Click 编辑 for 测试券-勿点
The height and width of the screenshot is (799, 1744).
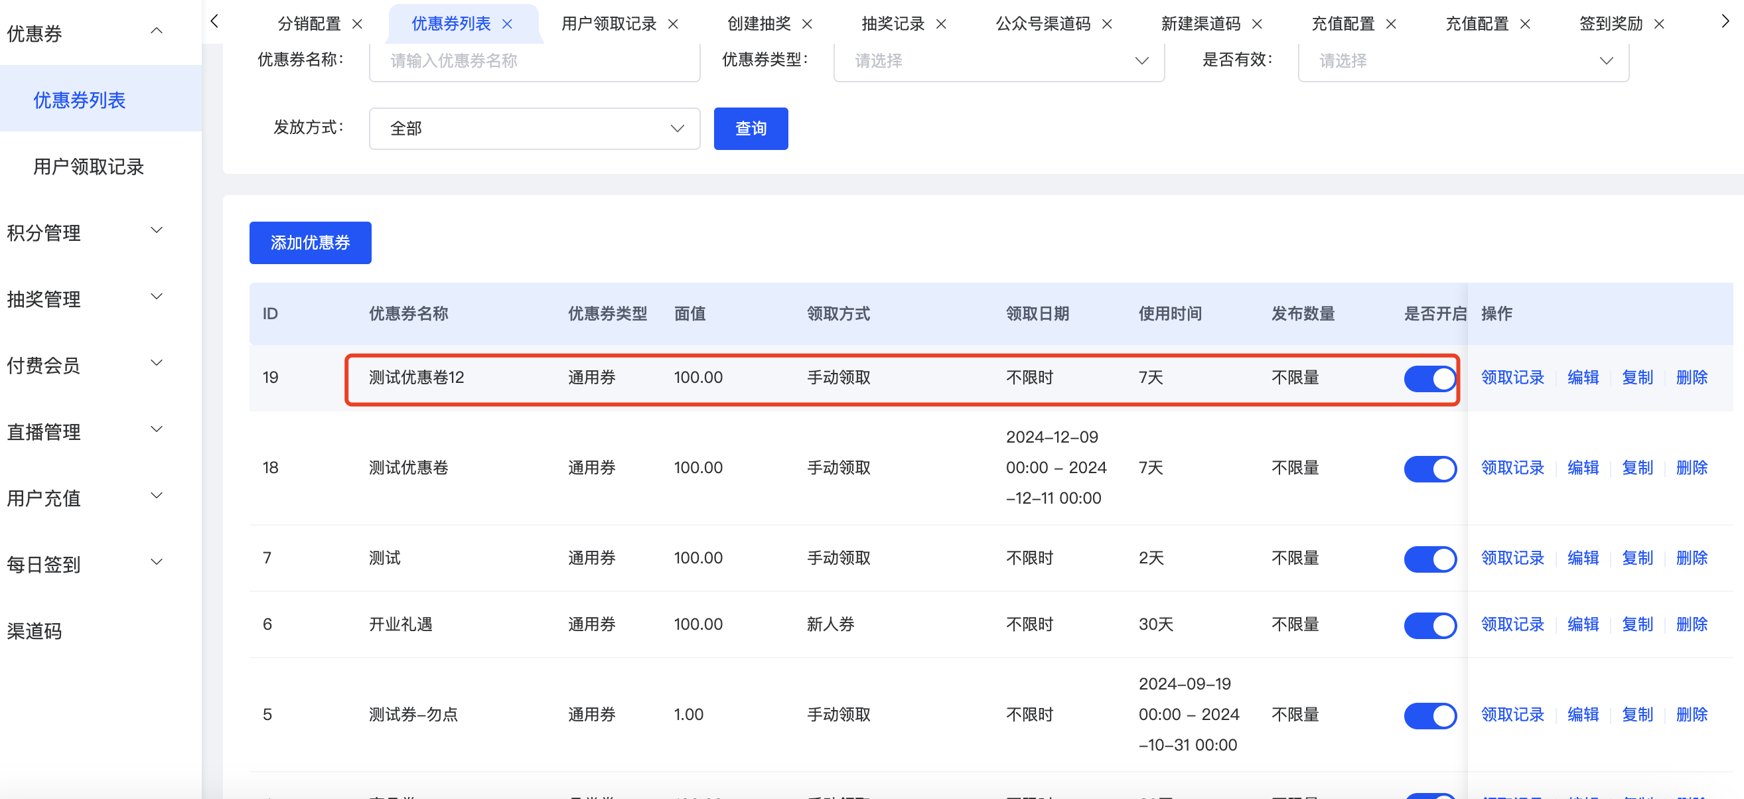tap(1583, 713)
